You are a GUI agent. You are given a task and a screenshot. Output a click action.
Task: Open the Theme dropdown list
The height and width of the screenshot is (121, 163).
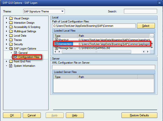62,11
